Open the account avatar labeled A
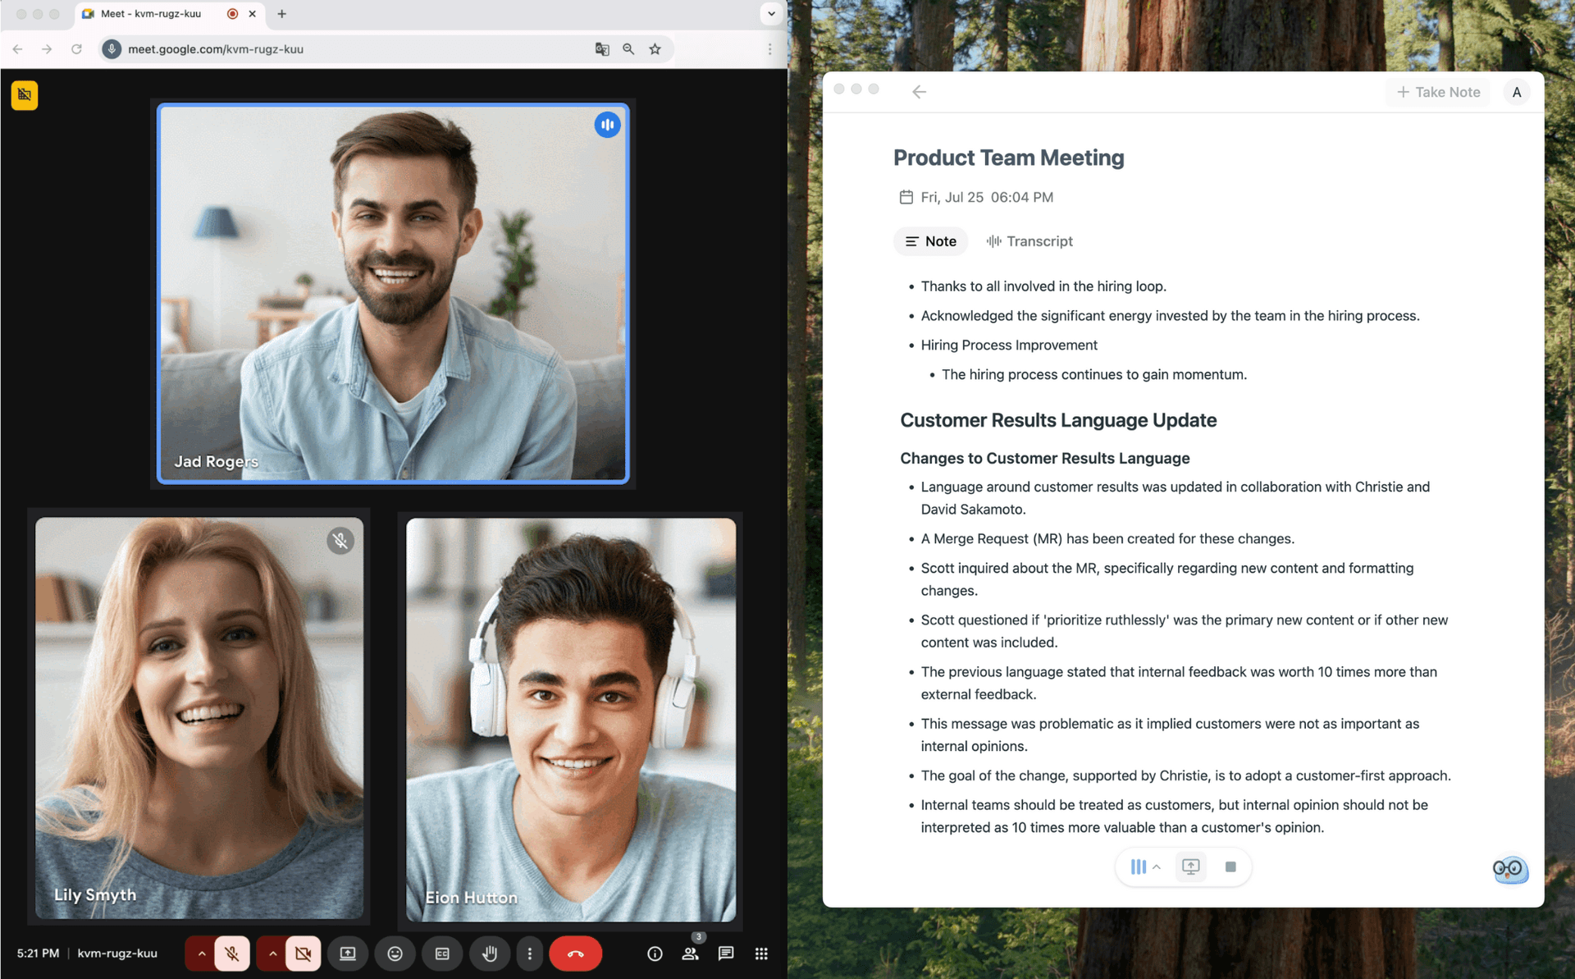This screenshot has width=1575, height=979. [1516, 92]
